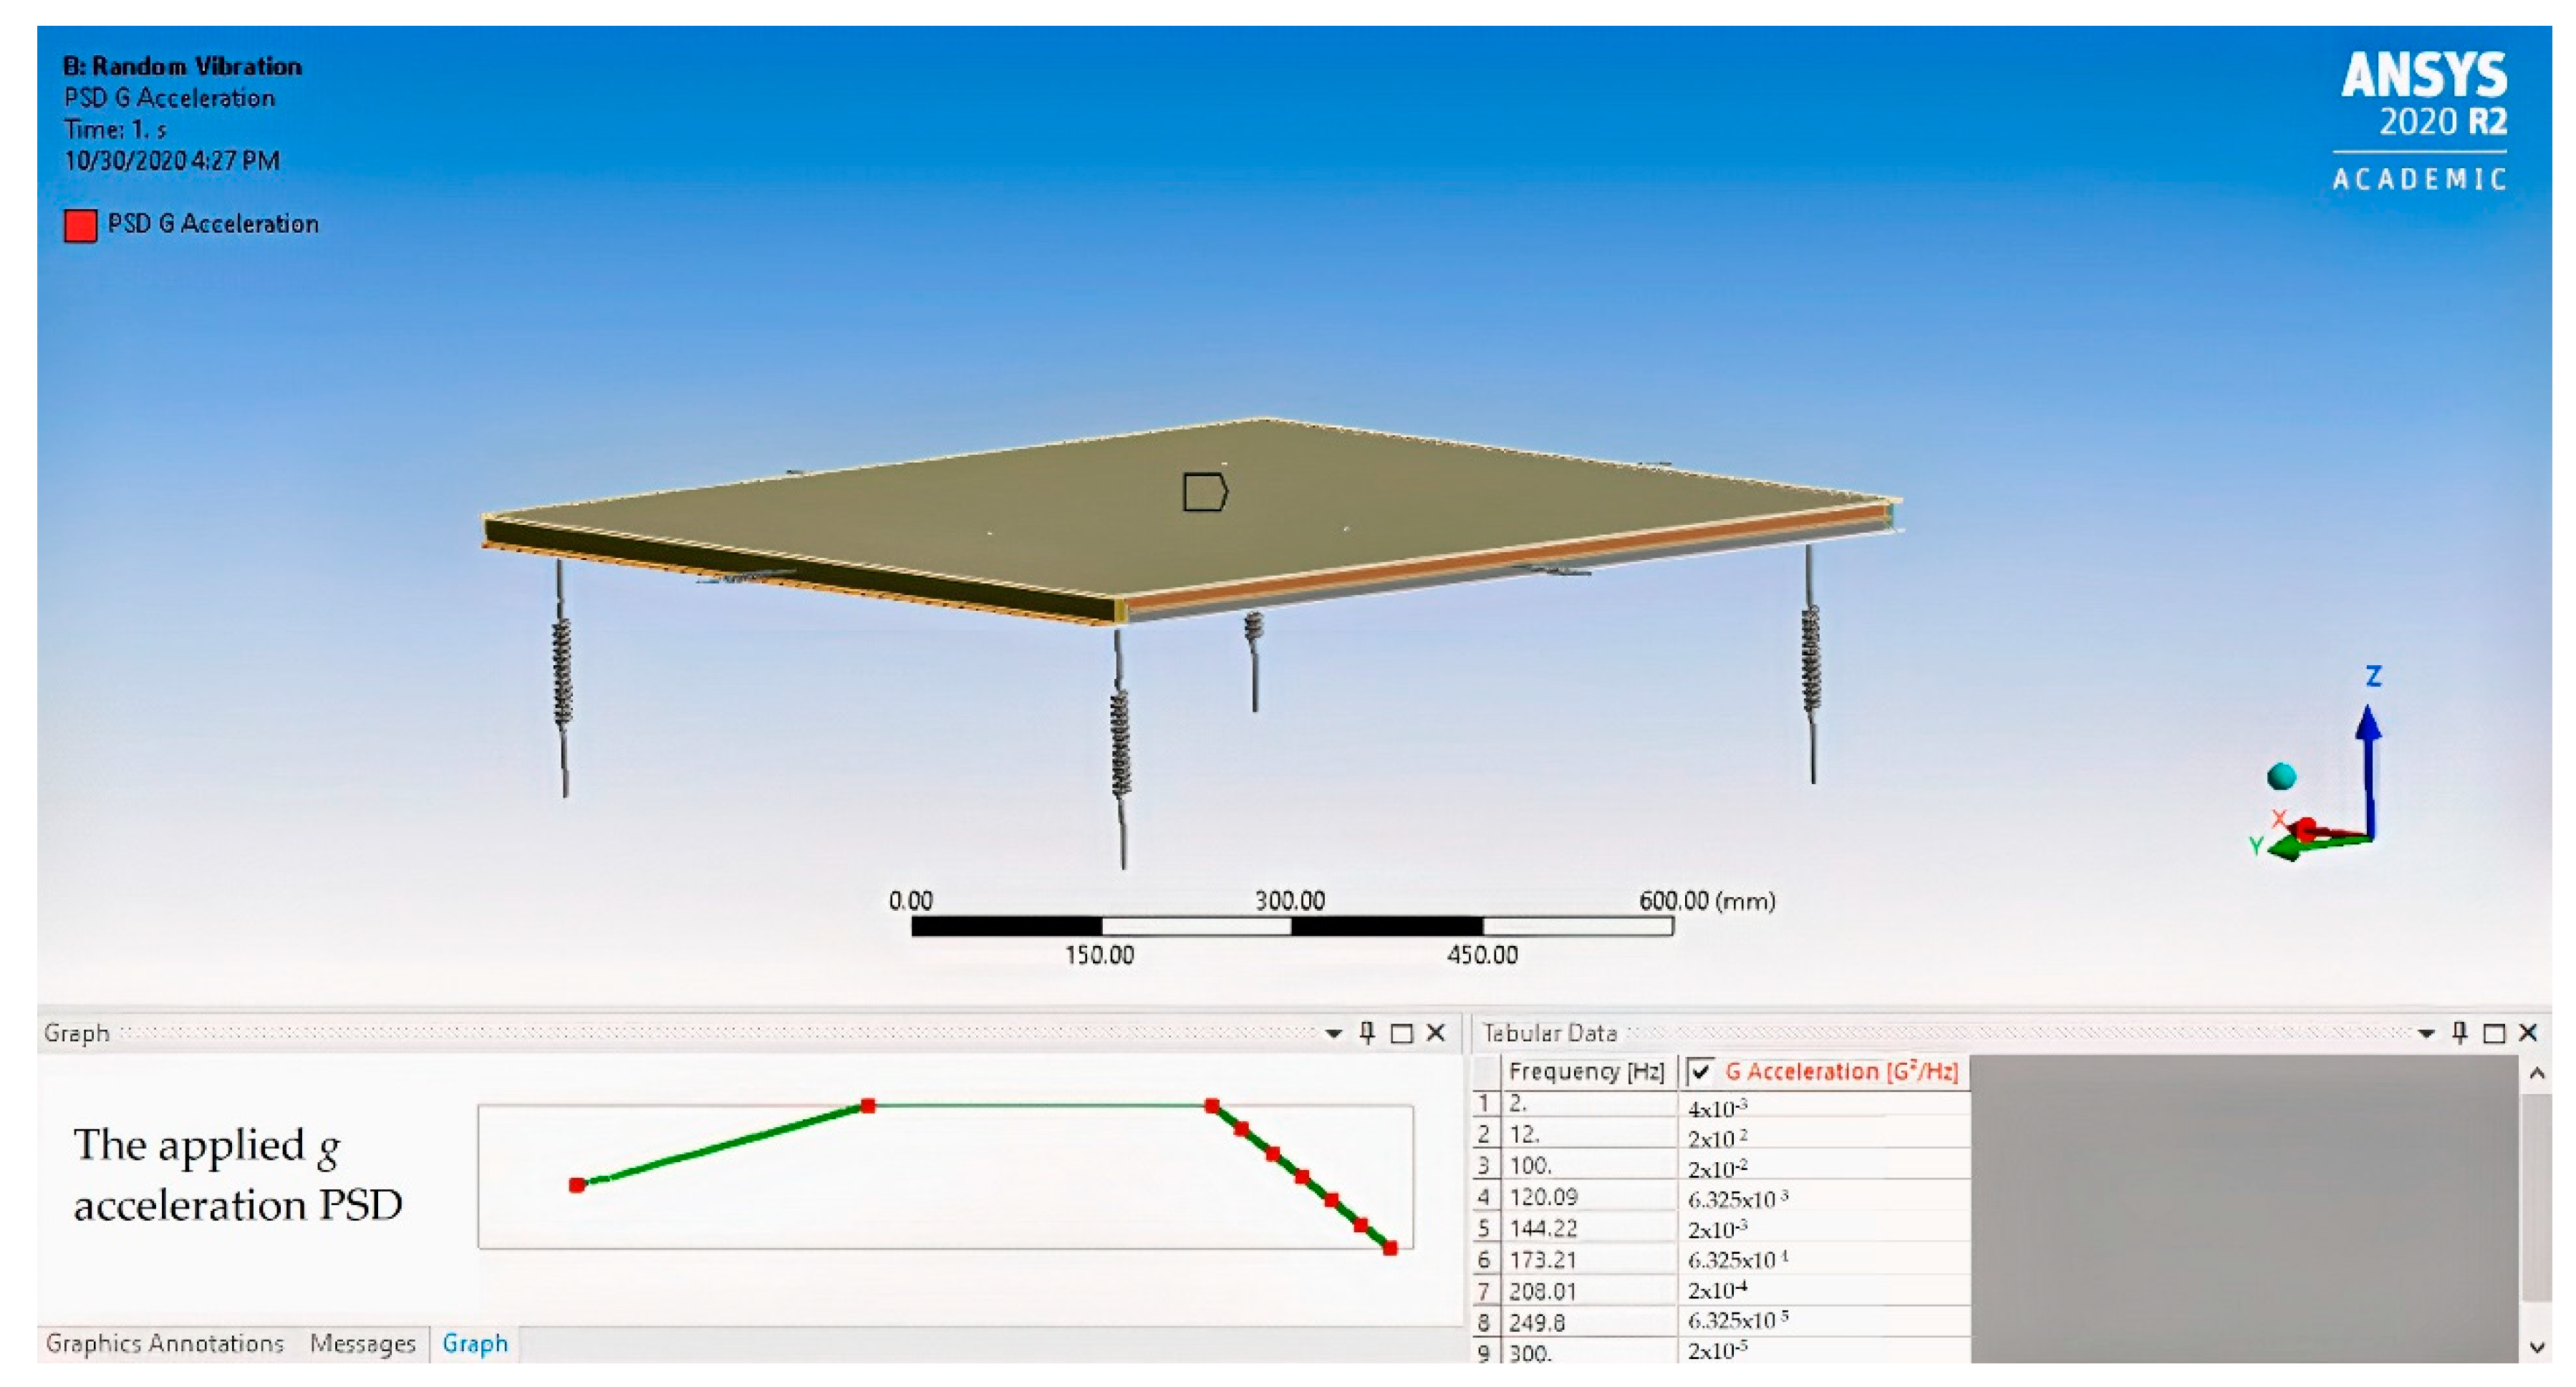
Task: Switch to Graphics Annotations tab
Action: (x=165, y=1343)
